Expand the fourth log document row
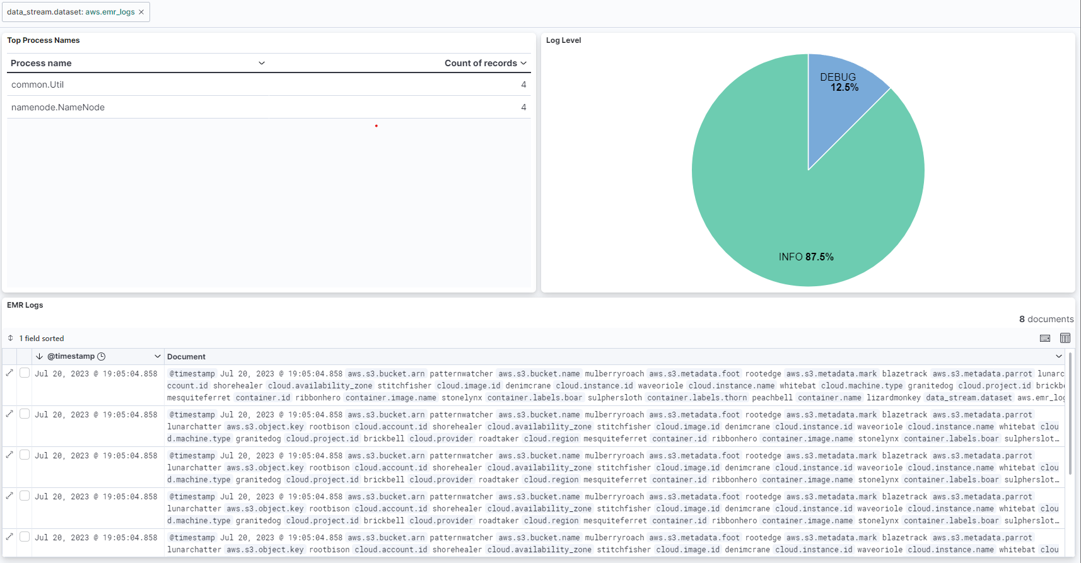Screen dimensions: 1081x563 (9, 496)
